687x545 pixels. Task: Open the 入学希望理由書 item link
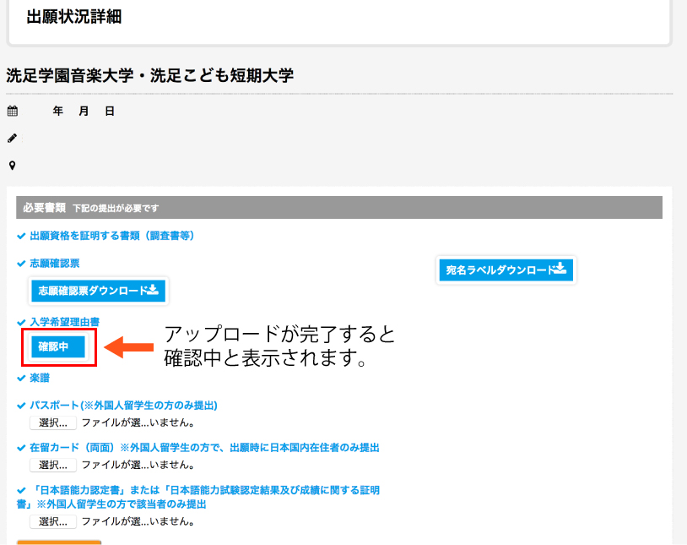coord(65,322)
